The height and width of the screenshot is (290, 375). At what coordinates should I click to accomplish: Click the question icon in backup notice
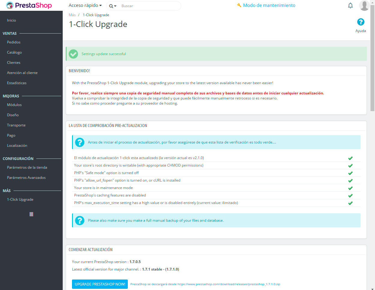[79, 220]
